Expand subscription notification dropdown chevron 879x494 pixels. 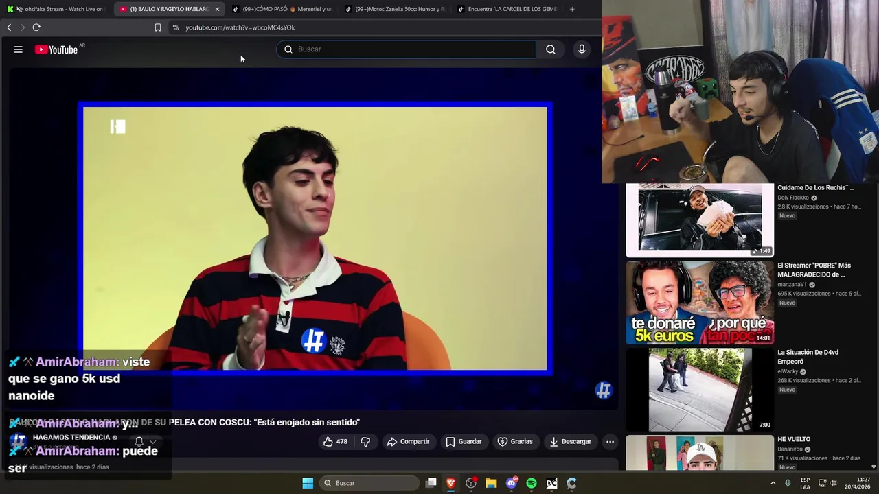(152, 442)
